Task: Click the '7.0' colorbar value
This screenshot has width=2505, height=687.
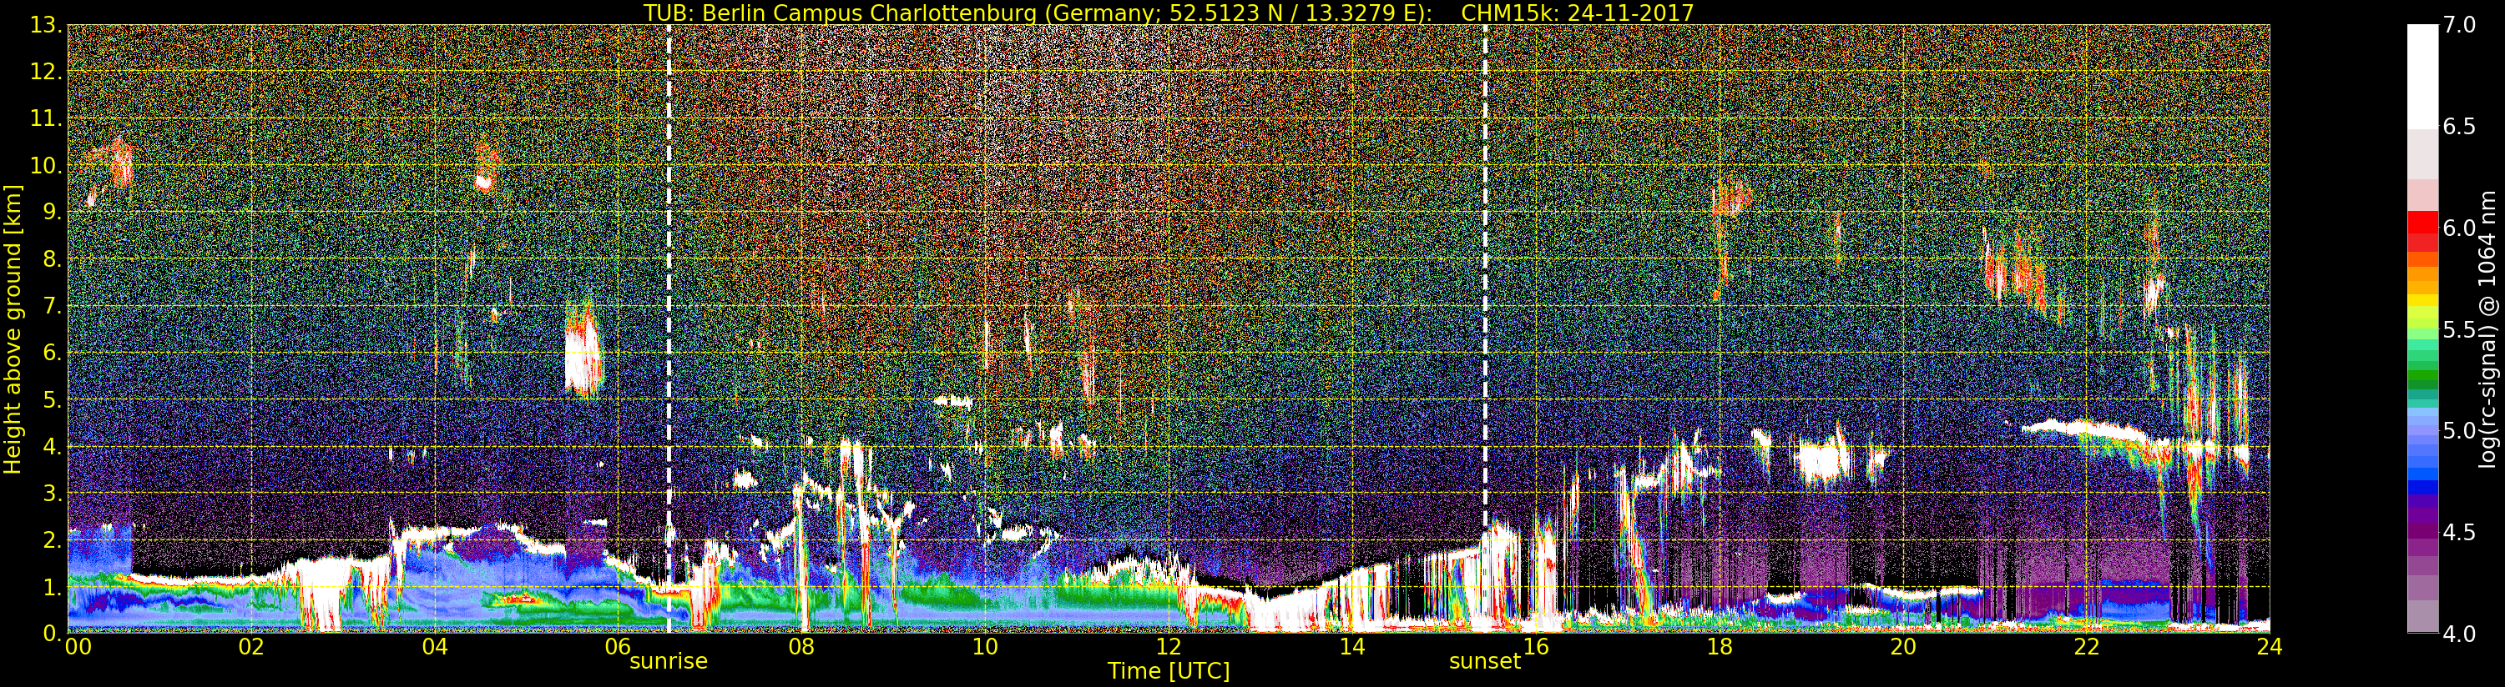Action: (2459, 25)
